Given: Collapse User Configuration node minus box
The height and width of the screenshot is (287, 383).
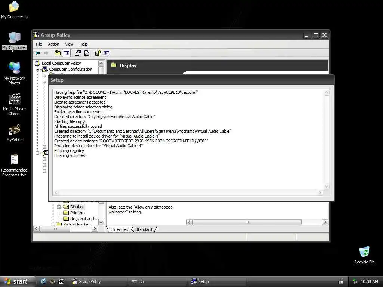Looking at the screenshot, I should click(38, 153).
